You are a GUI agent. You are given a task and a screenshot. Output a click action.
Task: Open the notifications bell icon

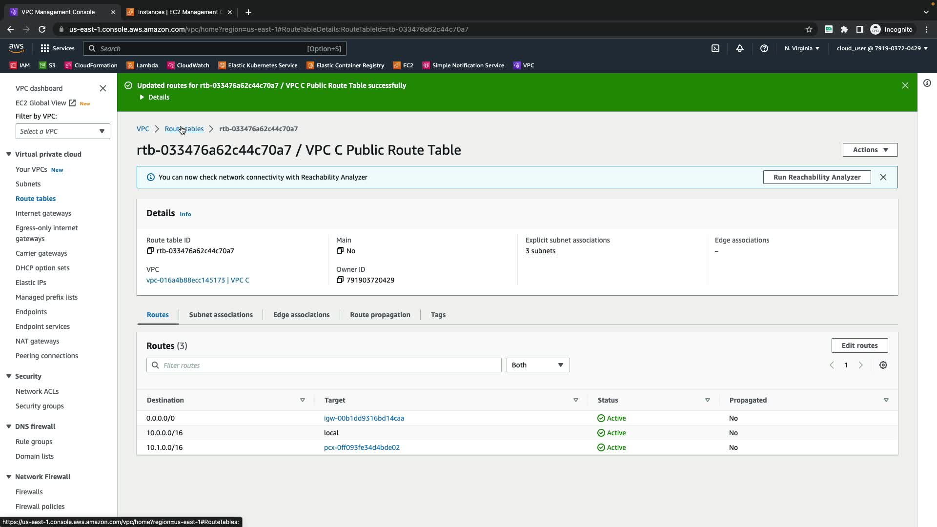(x=740, y=48)
